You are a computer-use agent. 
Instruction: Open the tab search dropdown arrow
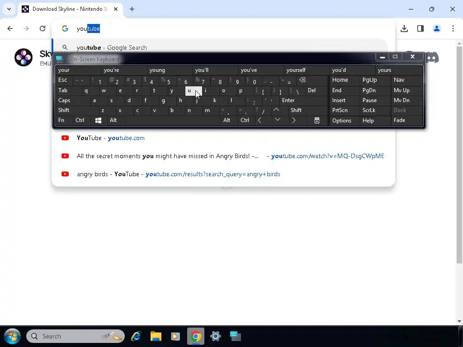click(x=9, y=9)
